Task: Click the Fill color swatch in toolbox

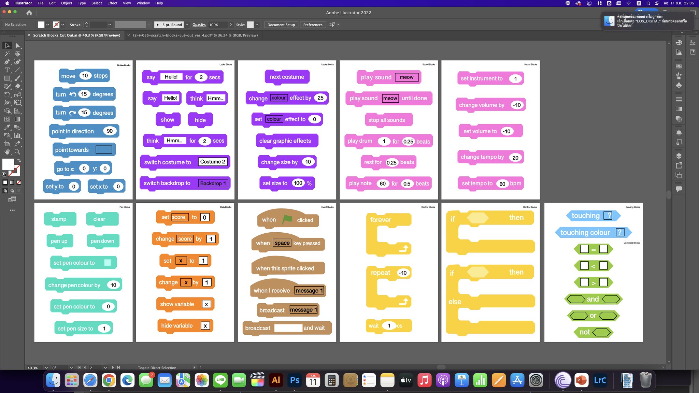Action: coord(8,164)
